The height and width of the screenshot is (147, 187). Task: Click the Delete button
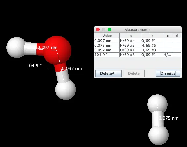(134, 73)
